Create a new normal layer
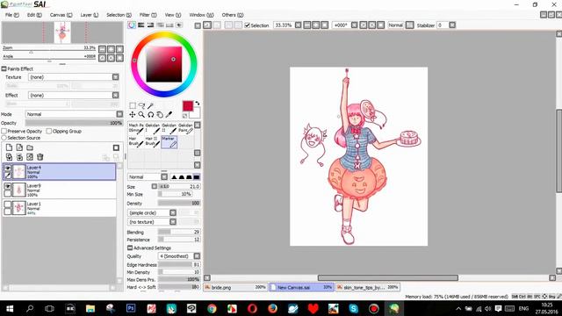 [9, 147]
